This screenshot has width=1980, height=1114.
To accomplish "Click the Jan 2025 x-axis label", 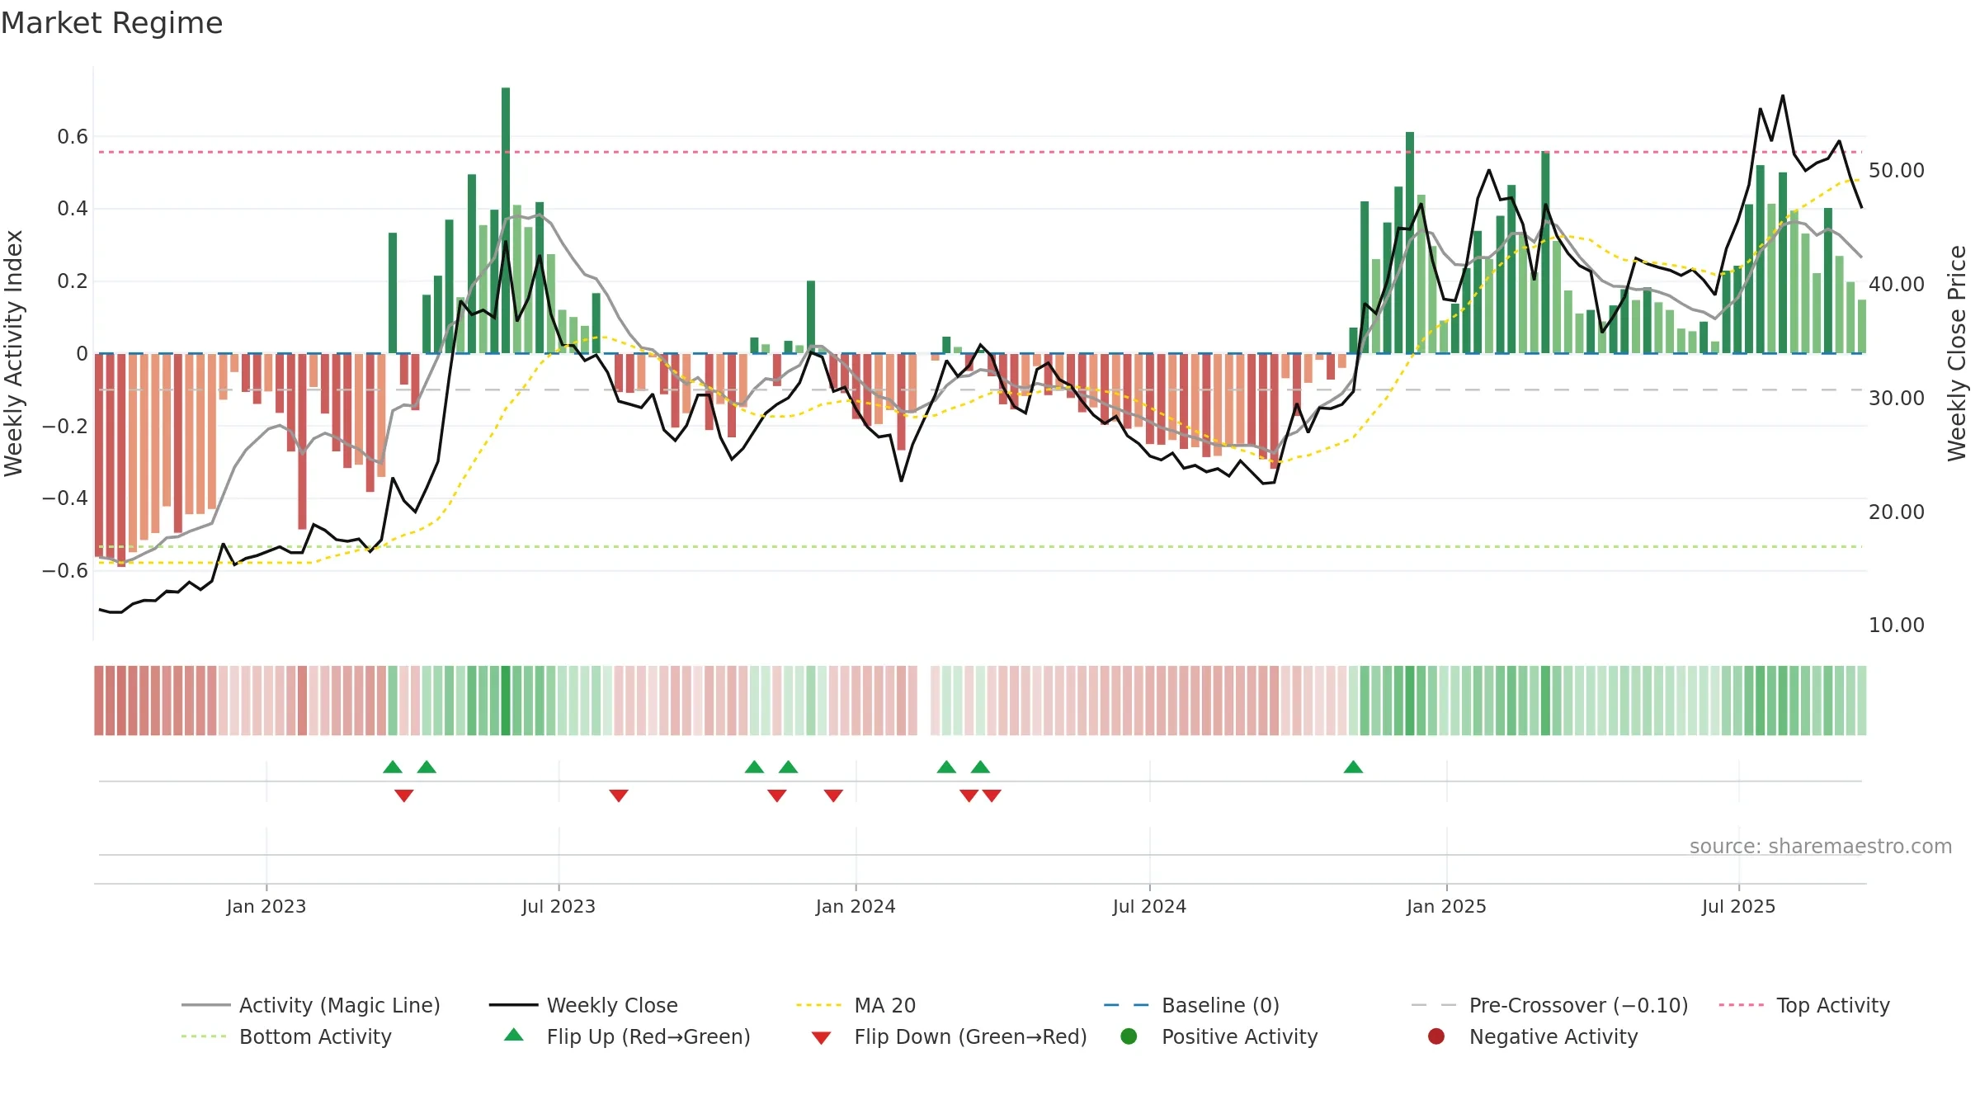I will [1446, 906].
